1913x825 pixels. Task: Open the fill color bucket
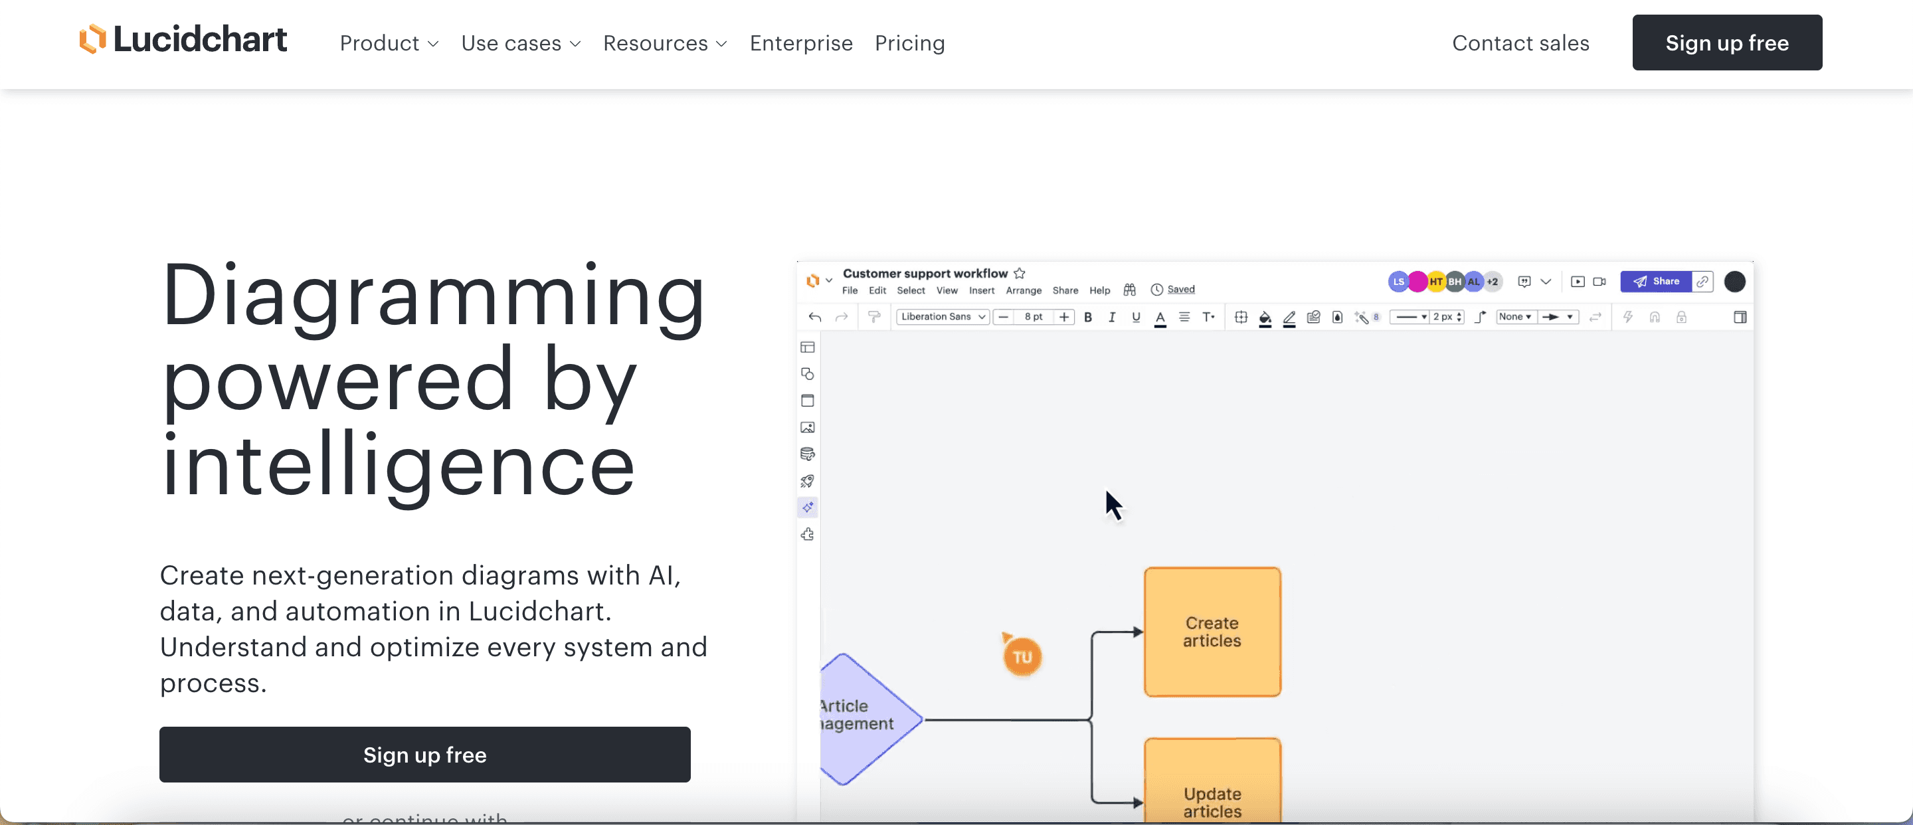(1265, 318)
